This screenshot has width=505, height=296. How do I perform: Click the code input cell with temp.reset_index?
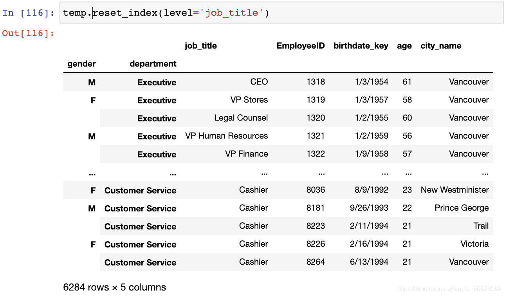coord(281,13)
